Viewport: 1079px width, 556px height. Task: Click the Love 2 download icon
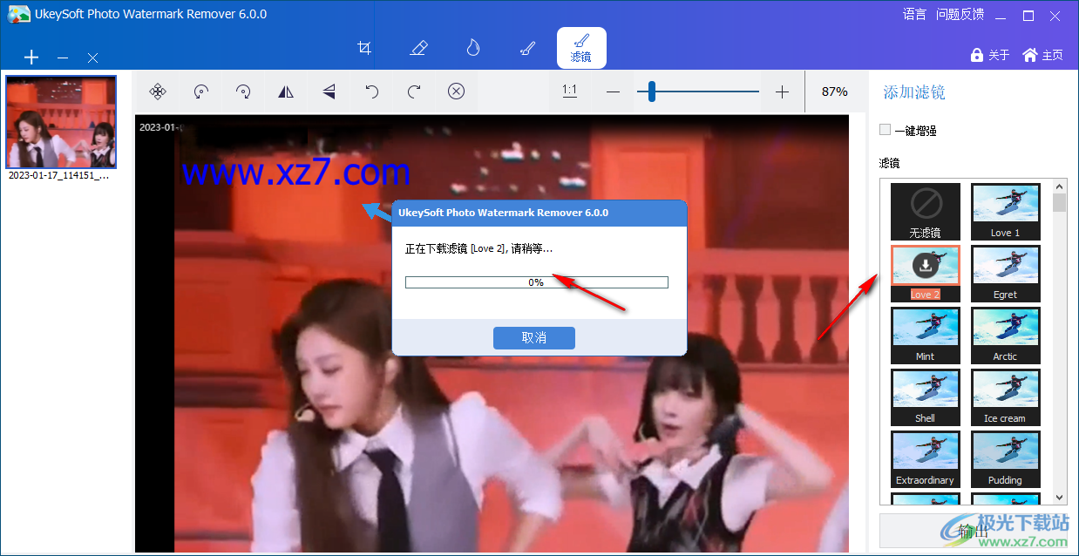click(x=926, y=265)
